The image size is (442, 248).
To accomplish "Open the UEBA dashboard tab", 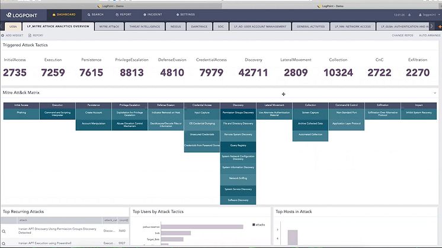I will (12, 27).
